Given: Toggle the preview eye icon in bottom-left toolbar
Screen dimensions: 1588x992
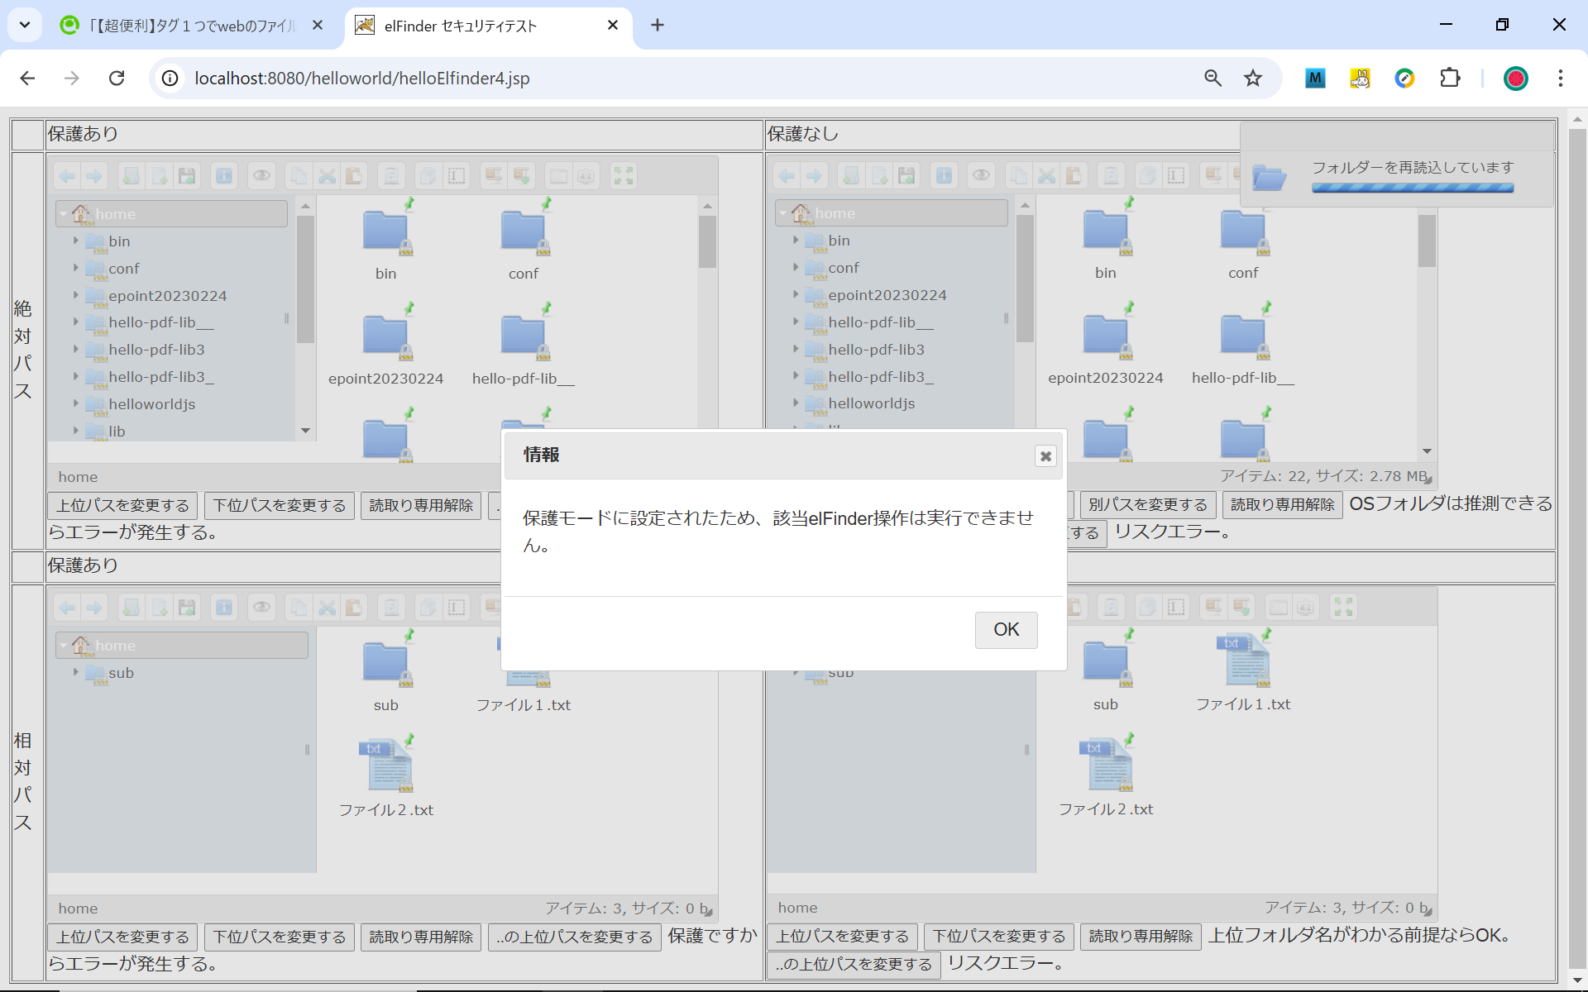Looking at the screenshot, I should pyautogui.click(x=261, y=608).
